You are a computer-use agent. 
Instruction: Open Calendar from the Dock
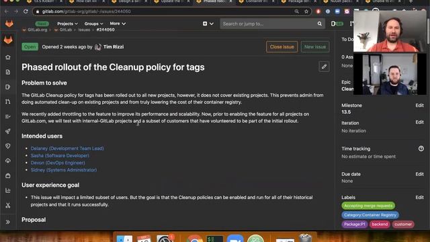pyautogui.click(x=144, y=239)
